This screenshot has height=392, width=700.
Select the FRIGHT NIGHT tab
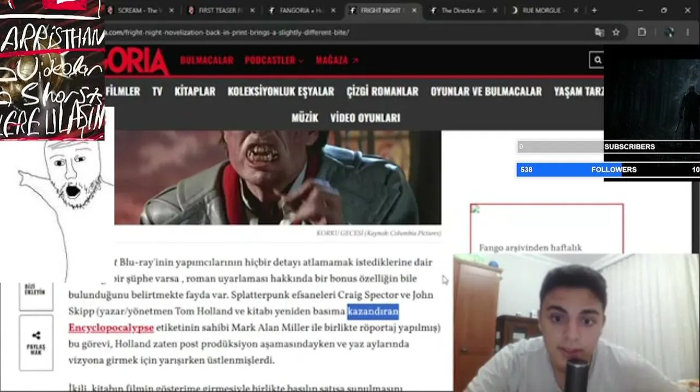382,10
